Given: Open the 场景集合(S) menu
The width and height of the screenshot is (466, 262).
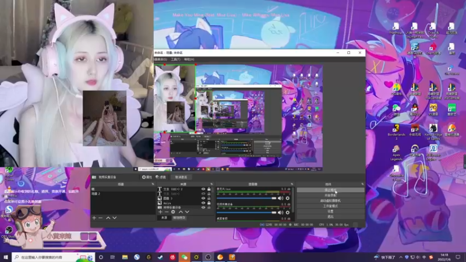Looking at the screenshot, I should (160, 59).
